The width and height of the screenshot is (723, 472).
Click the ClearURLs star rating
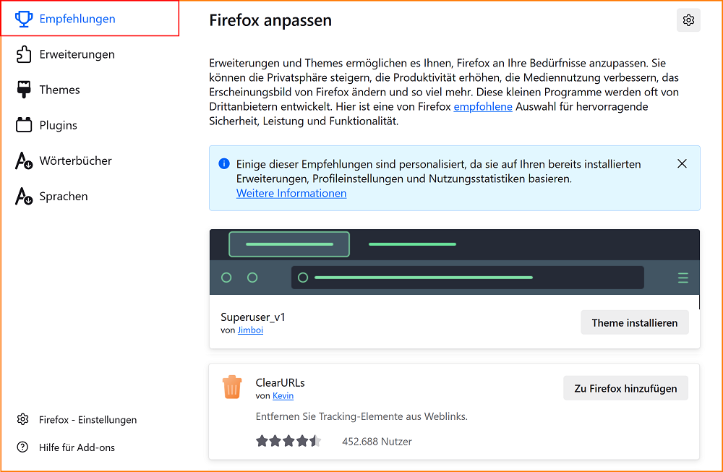coord(288,439)
